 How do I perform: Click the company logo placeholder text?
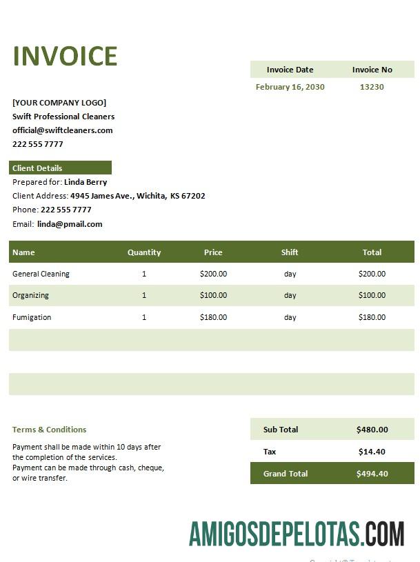coord(59,103)
